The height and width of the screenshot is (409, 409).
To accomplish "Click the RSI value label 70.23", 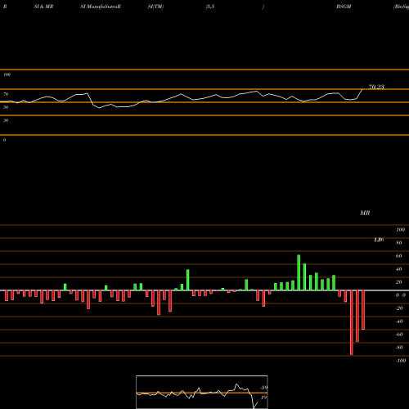I will coord(376,87).
